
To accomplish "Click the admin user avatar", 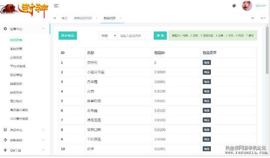I will click(247, 6).
